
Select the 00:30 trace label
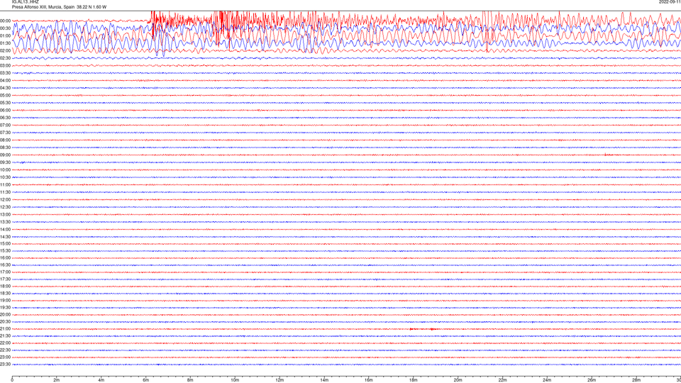coord(5,28)
